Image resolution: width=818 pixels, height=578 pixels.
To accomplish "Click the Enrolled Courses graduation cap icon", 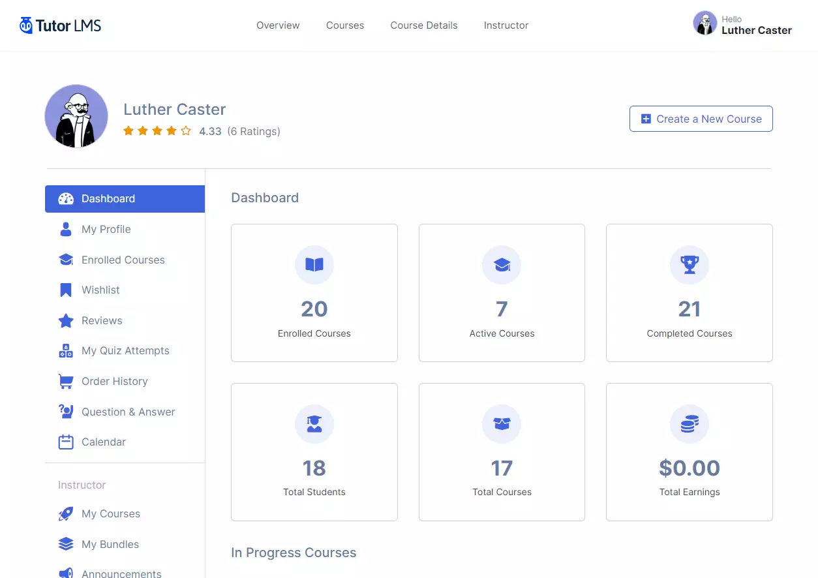I will tap(66, 260).
